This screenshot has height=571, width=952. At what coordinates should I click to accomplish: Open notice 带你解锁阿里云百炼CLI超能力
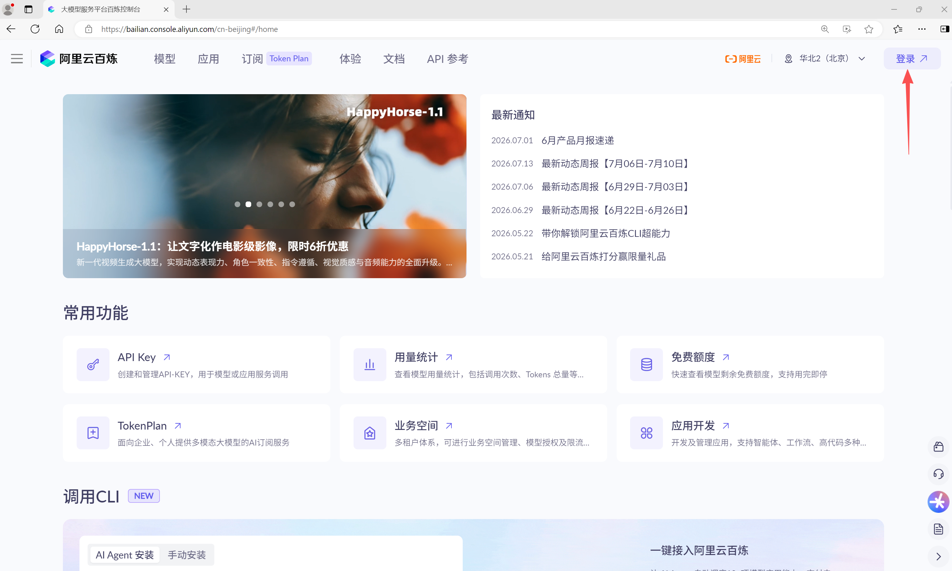tap(606, 233)
